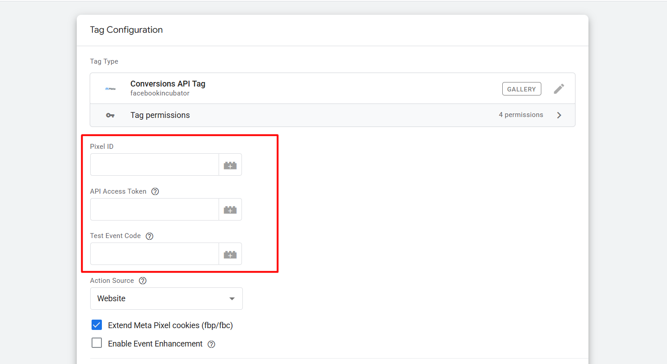The height and width of the screenshot is (364, 667).
Task: Open help tooltip for API Access Token
Action: (x=155, y=191)
